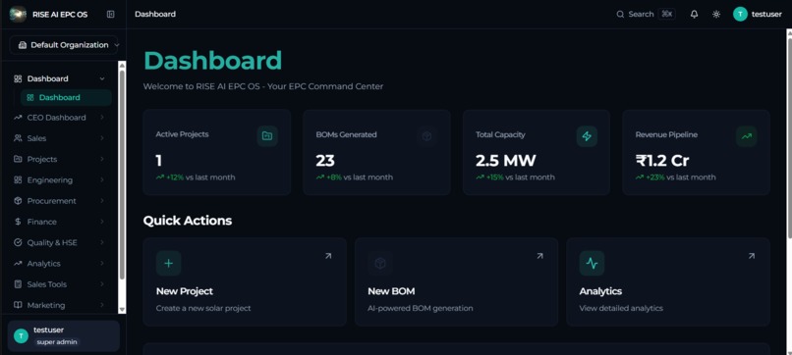Open the Procurement menu item
792x355 pixels.
60,201
